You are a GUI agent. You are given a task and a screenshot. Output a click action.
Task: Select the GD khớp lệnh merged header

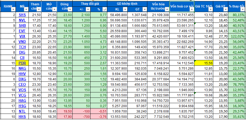(x=127, y=4)
